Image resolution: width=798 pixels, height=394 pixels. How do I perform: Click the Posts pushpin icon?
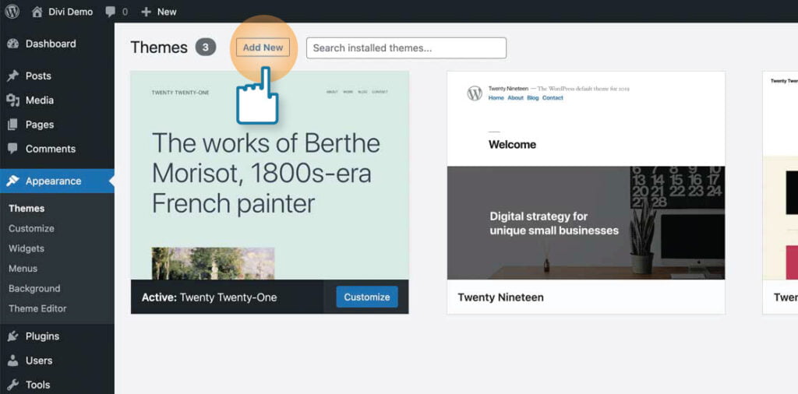click(12, 76)
